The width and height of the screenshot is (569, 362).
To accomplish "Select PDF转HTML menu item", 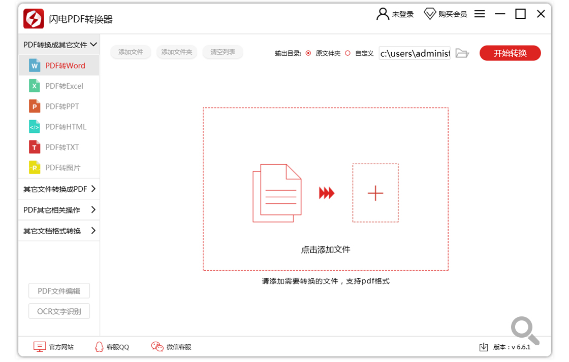I will (x=59, y=127).
